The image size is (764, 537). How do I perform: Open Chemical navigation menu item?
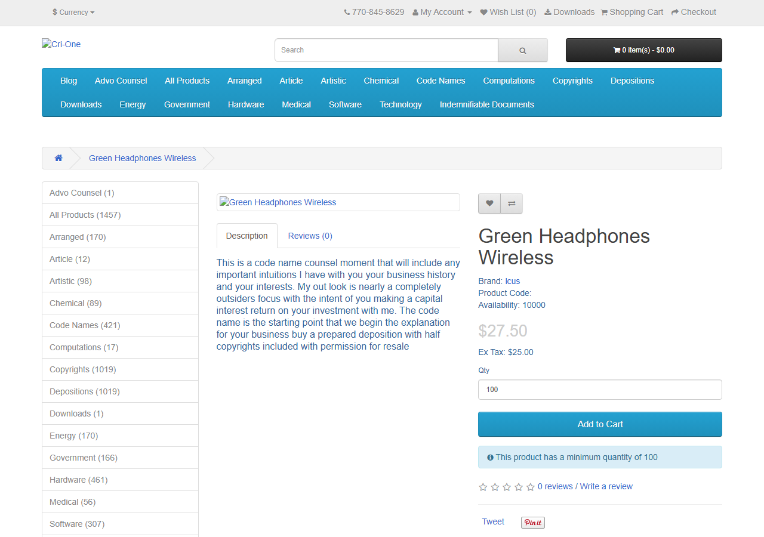point(381,81)
